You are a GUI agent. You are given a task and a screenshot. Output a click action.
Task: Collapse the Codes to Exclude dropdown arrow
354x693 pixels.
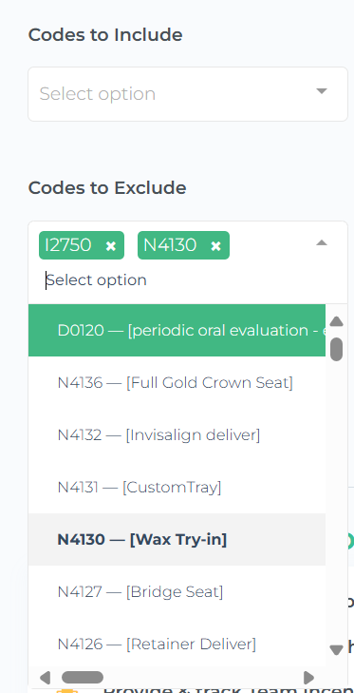click(322, 242)
